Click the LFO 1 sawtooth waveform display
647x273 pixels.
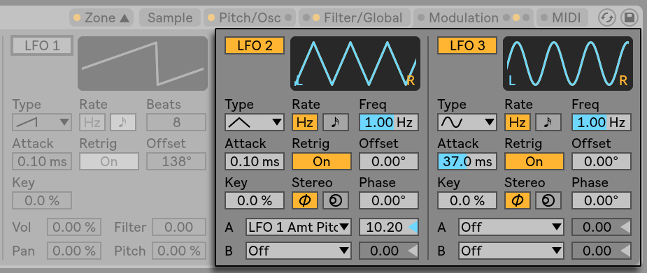click(x=143, y=64)
